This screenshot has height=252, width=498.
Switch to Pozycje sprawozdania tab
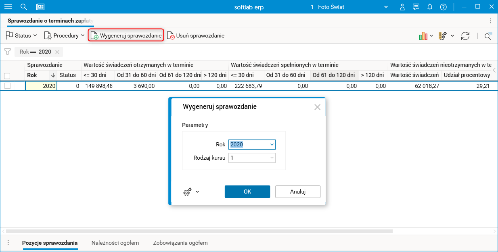(50, 243)
